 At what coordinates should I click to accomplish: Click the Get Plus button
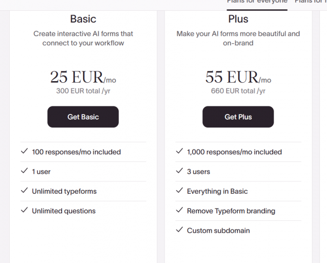238,117
